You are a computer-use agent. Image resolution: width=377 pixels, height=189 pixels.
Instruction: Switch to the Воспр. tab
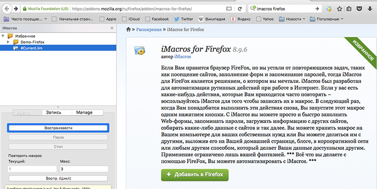[x=27, y=113]
